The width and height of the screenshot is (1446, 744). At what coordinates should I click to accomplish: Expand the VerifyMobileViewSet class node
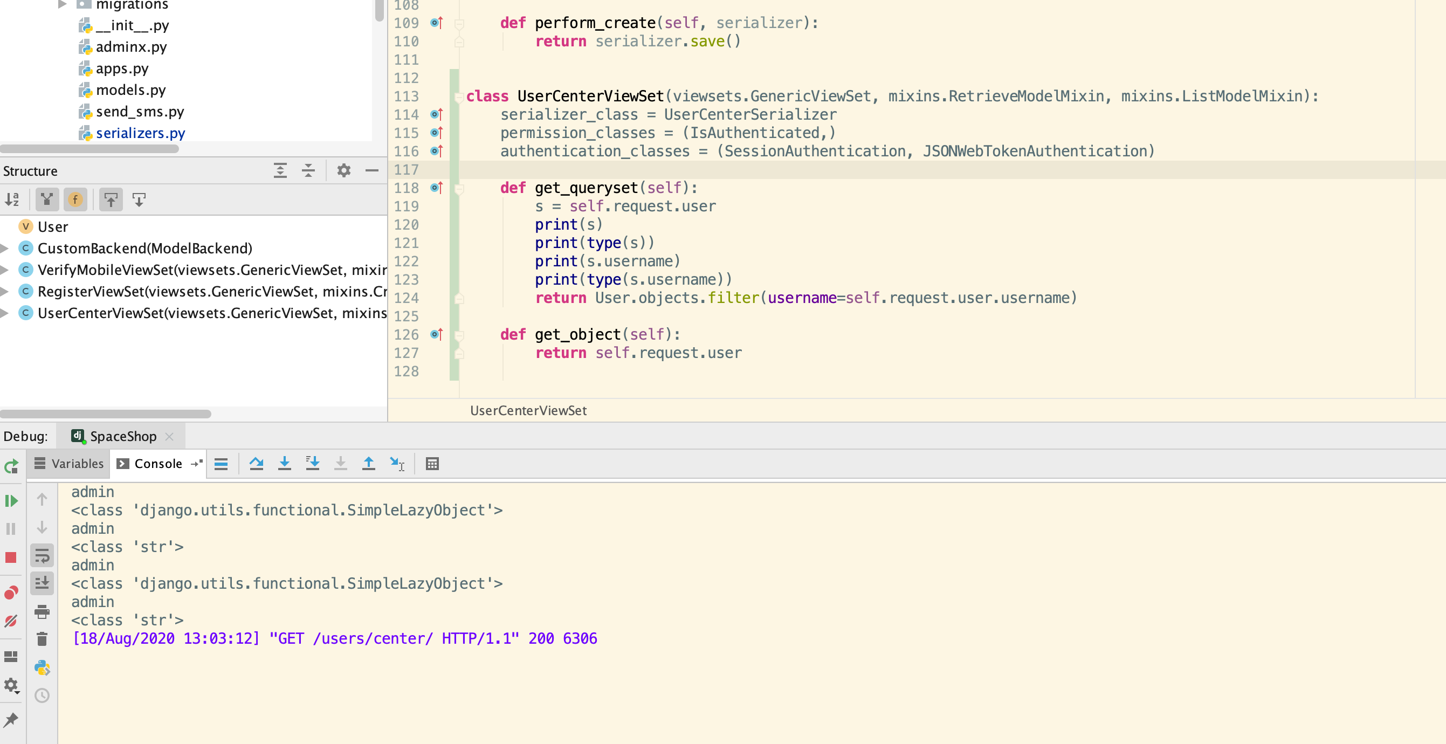(4, 270)
